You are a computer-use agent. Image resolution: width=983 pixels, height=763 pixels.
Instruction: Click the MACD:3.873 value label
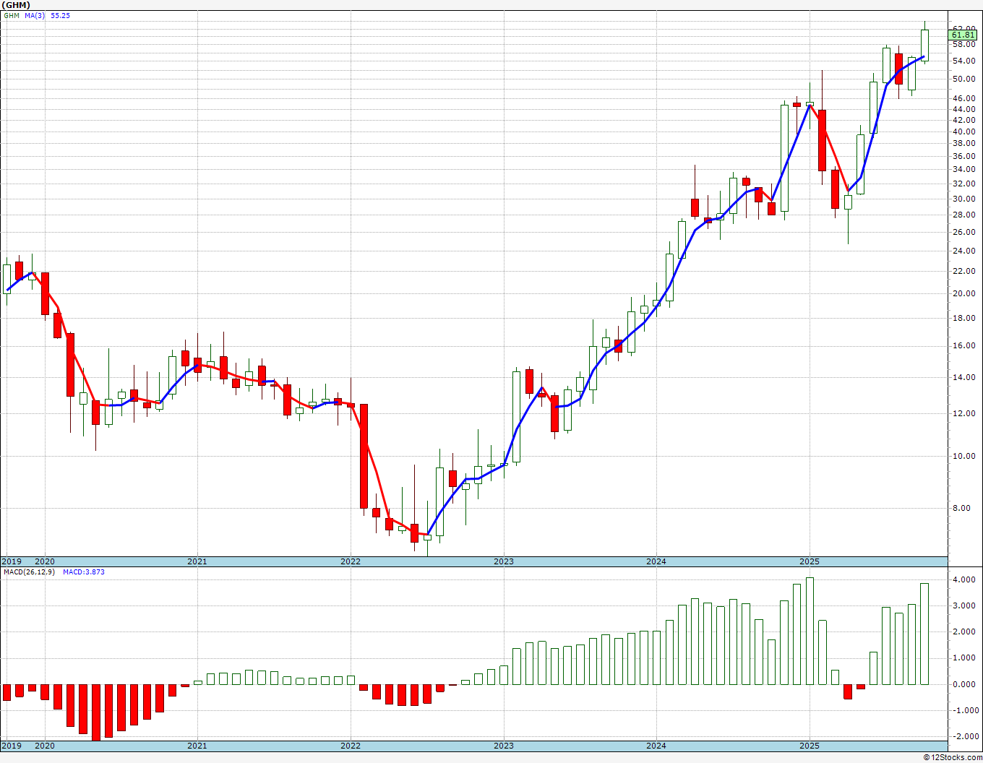(x=83, y=572)
